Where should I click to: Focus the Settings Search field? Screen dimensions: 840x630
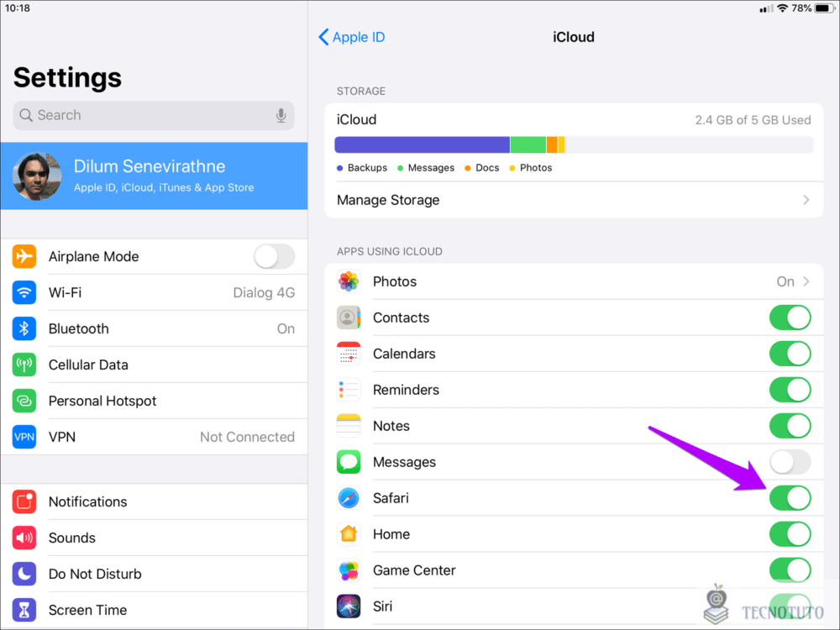154,115
